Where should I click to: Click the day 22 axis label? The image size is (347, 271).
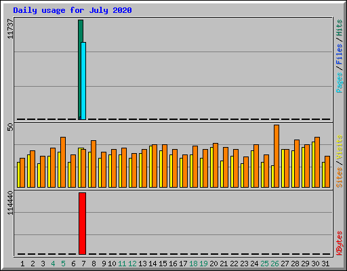234,264
